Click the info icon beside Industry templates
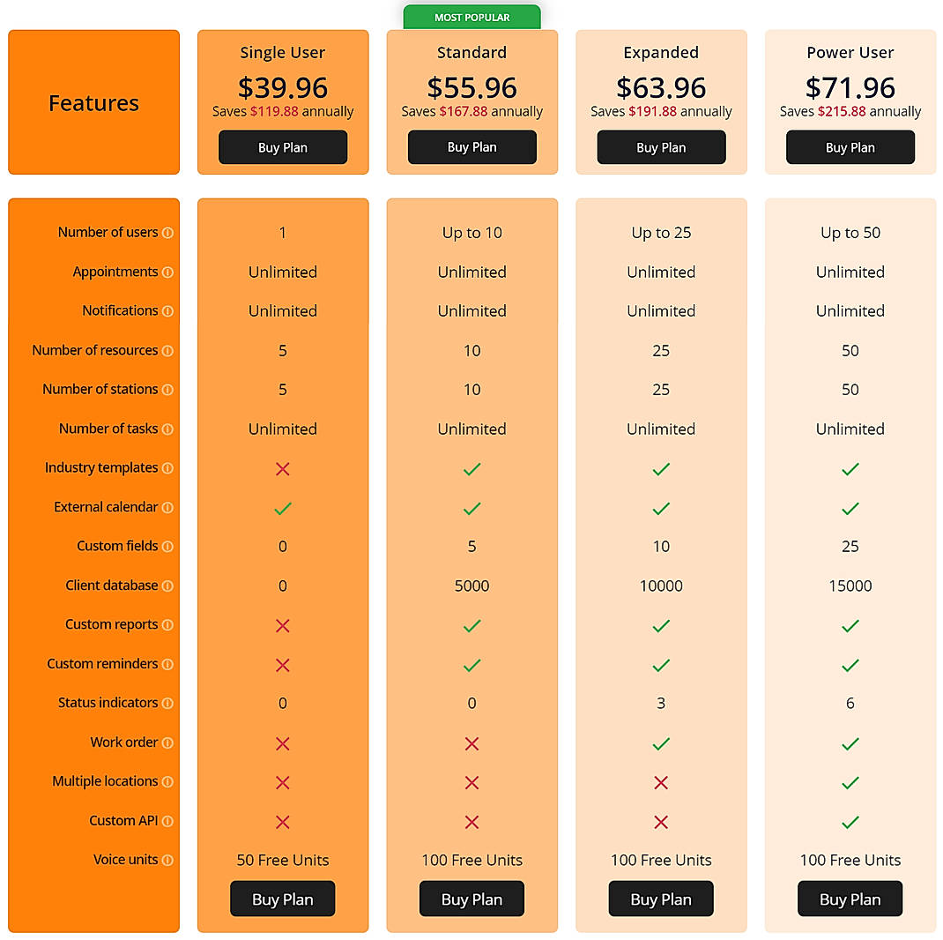The height and width of the screenshot is (940, 943). click(x=169, y=467)
